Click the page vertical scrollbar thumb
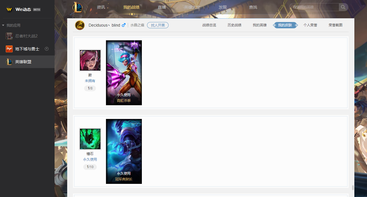Viewport: 367px width, 197px height. tap(353, 188)
